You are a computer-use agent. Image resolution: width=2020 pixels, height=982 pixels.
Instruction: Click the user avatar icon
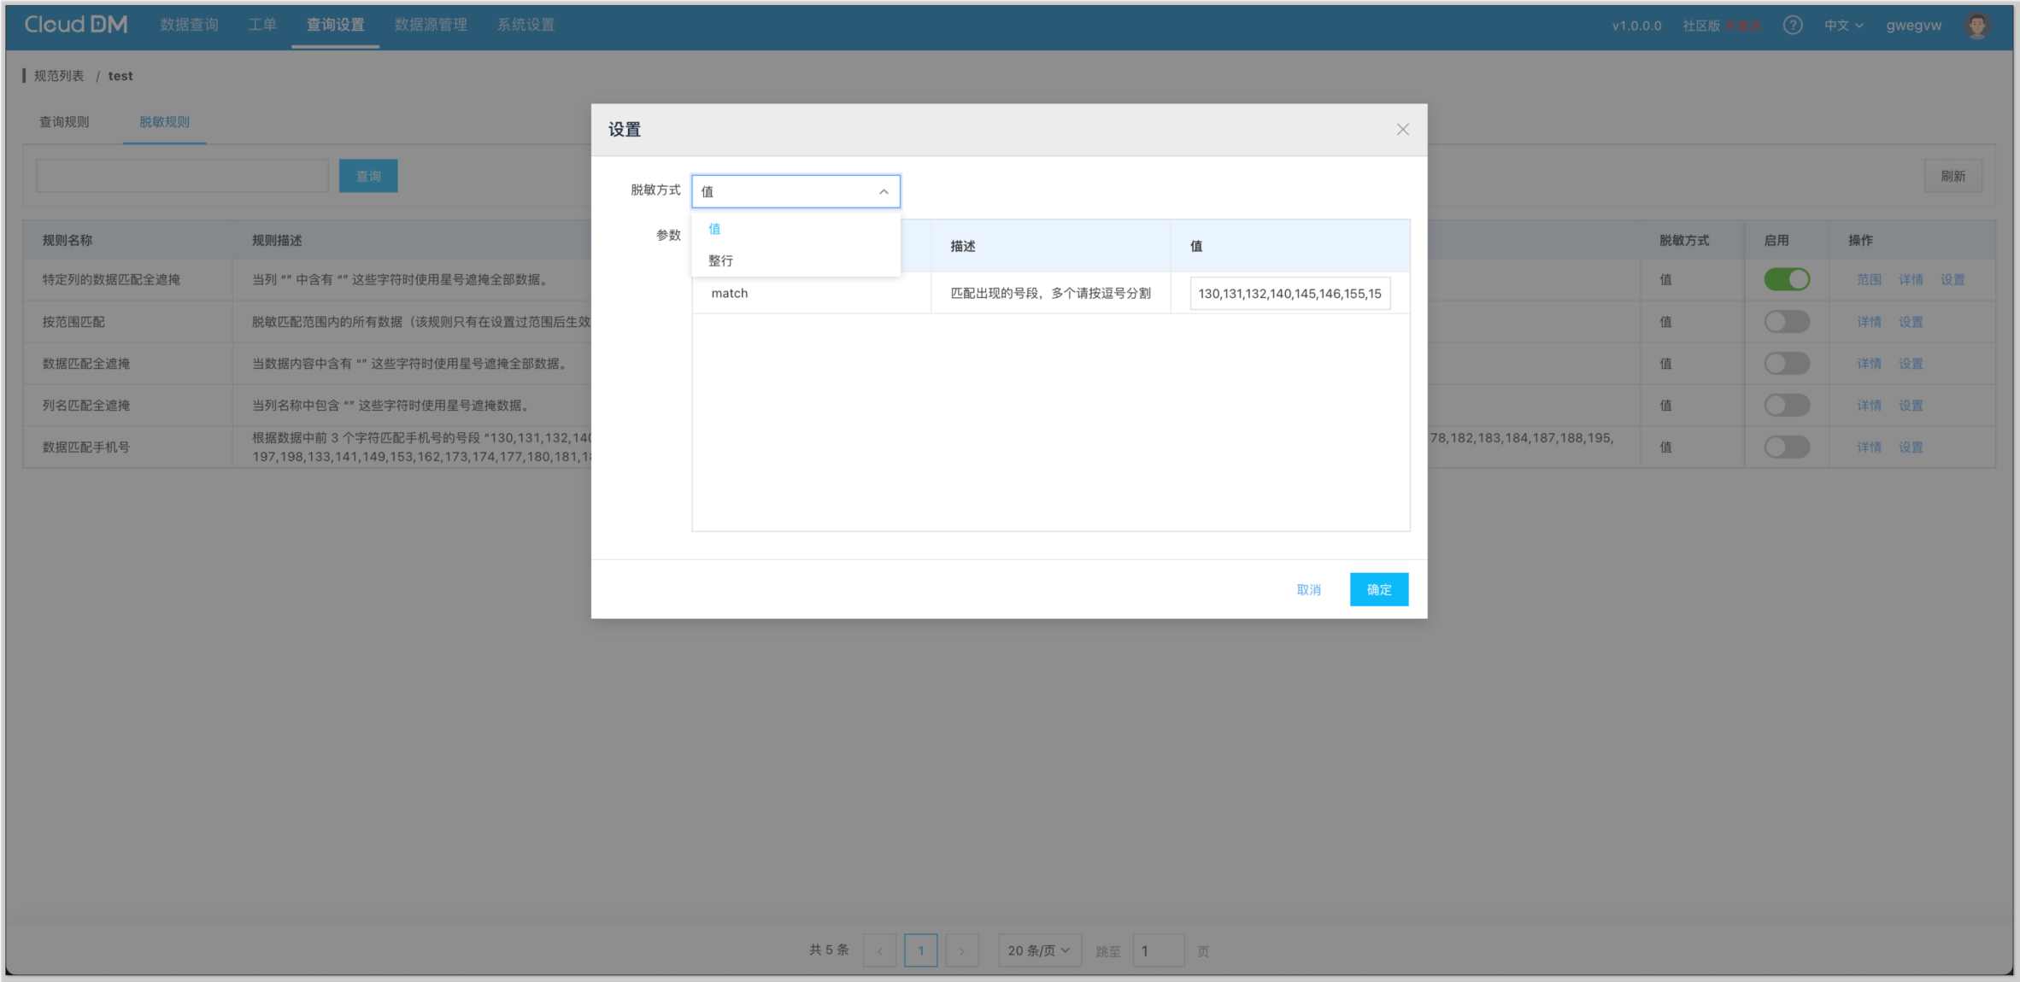(x=1977, y=26)
